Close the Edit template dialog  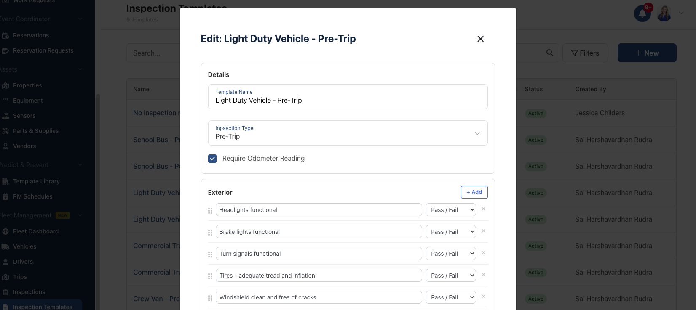pos(480,39)
